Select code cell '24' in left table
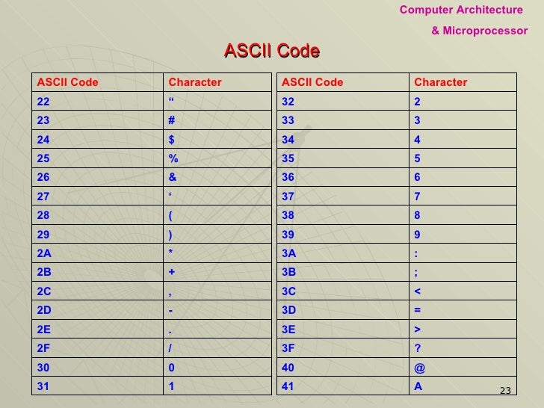Viewport: 544px width, 408px height. pos(97,139)
